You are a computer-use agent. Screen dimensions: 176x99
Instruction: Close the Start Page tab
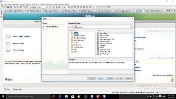[x=145, y=11]
